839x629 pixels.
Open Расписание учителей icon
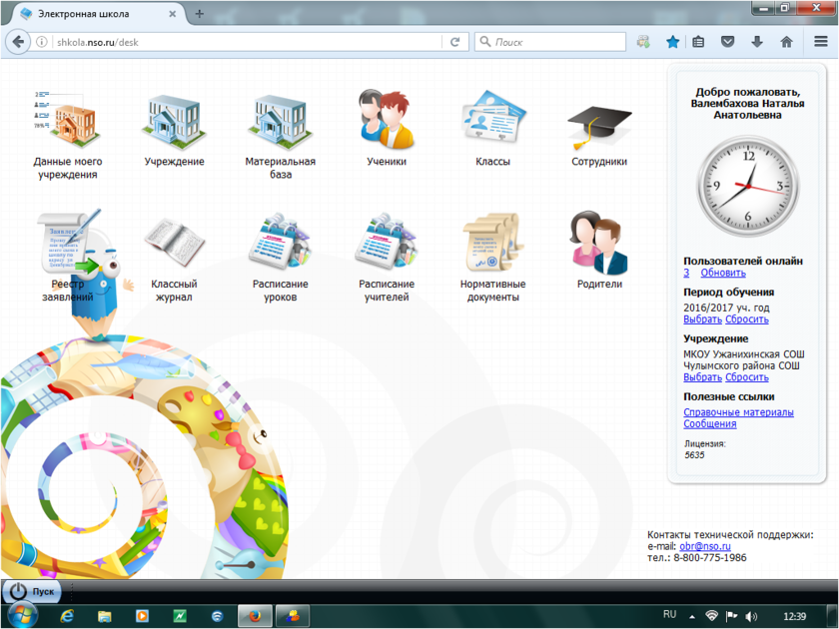(x=386, y=244)
